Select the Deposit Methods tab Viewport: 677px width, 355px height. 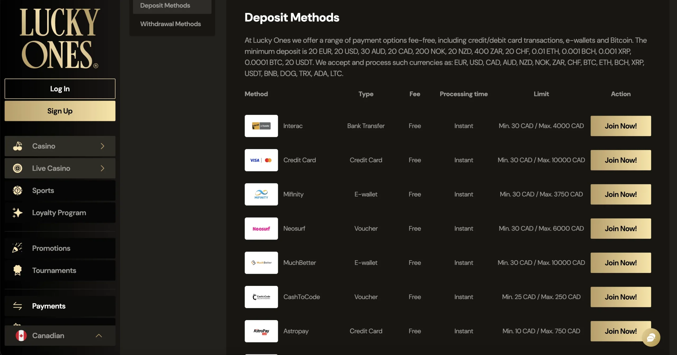165,6
